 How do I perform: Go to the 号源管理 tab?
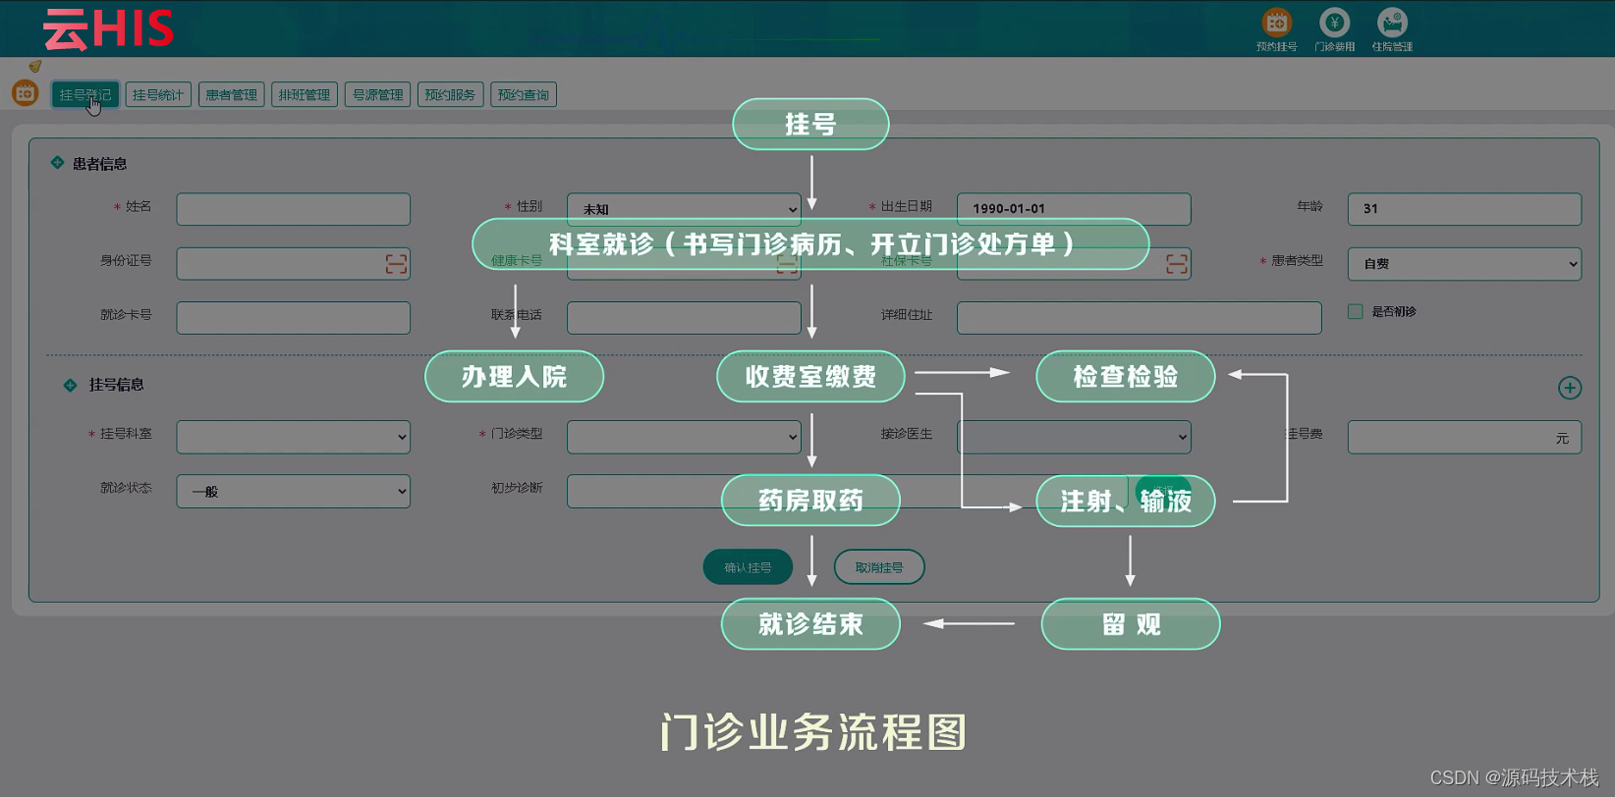click(377, 94)
